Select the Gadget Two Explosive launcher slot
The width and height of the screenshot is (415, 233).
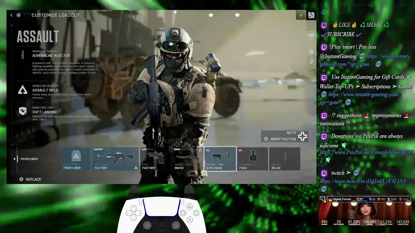[220, 159]
